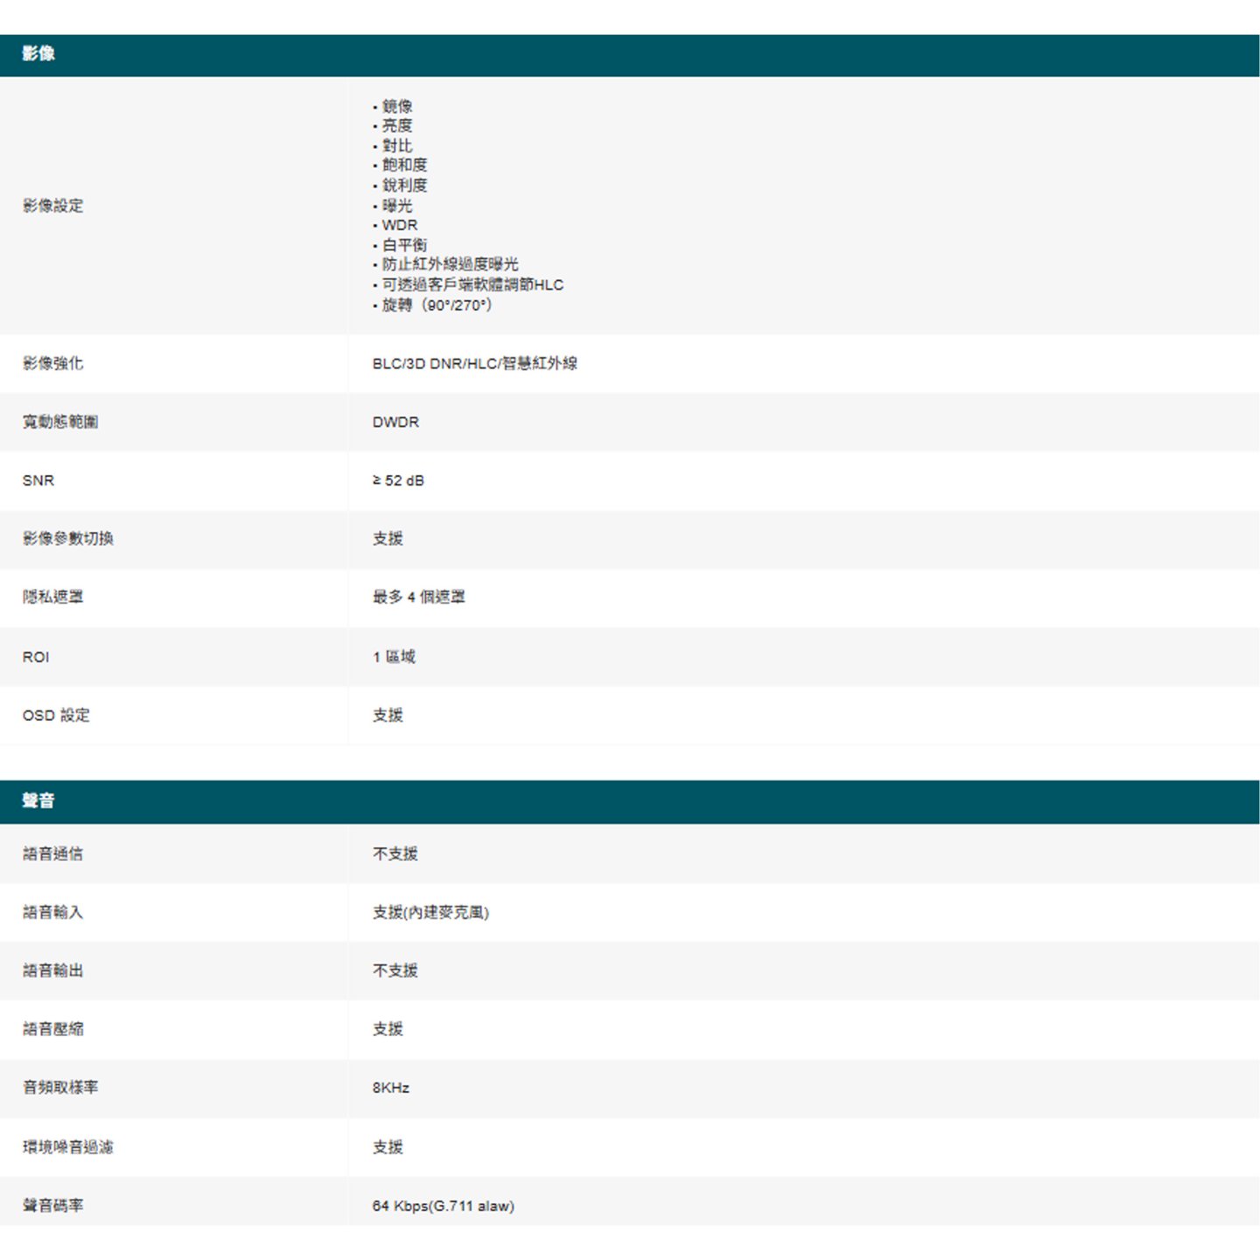The height and width of the screenshot is (1260, 1260).
Task: Click the 影像 section header
Action: click(38, 54)
